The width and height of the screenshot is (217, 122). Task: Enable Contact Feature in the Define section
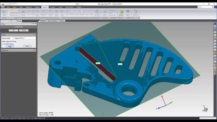click(x=3, y=44)
